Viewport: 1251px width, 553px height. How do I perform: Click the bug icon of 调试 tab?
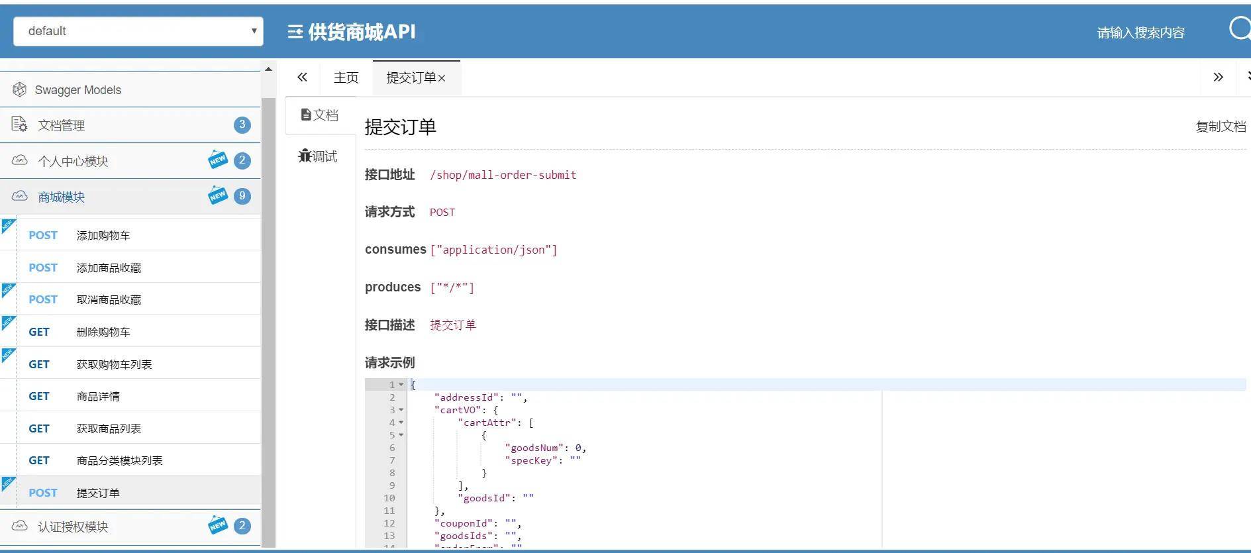click(305, 156)
